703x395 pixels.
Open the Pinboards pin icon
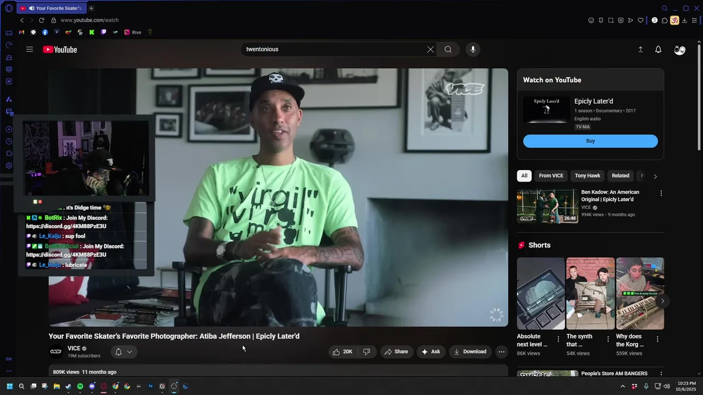[601, 20]
